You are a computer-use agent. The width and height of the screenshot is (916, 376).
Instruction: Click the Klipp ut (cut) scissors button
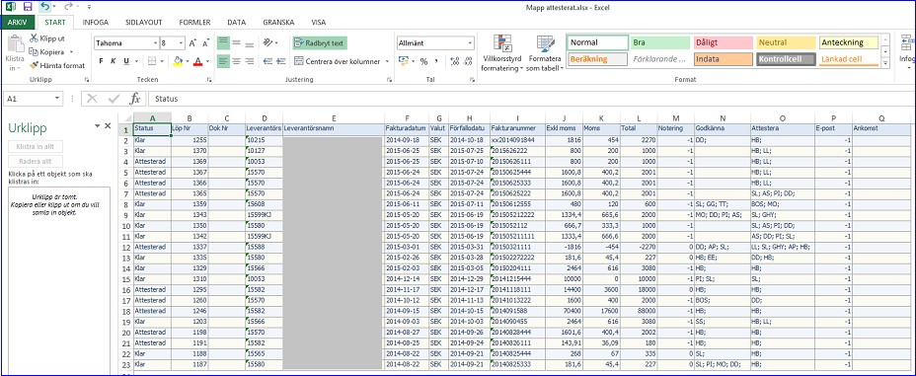click(x=47, y=38)
